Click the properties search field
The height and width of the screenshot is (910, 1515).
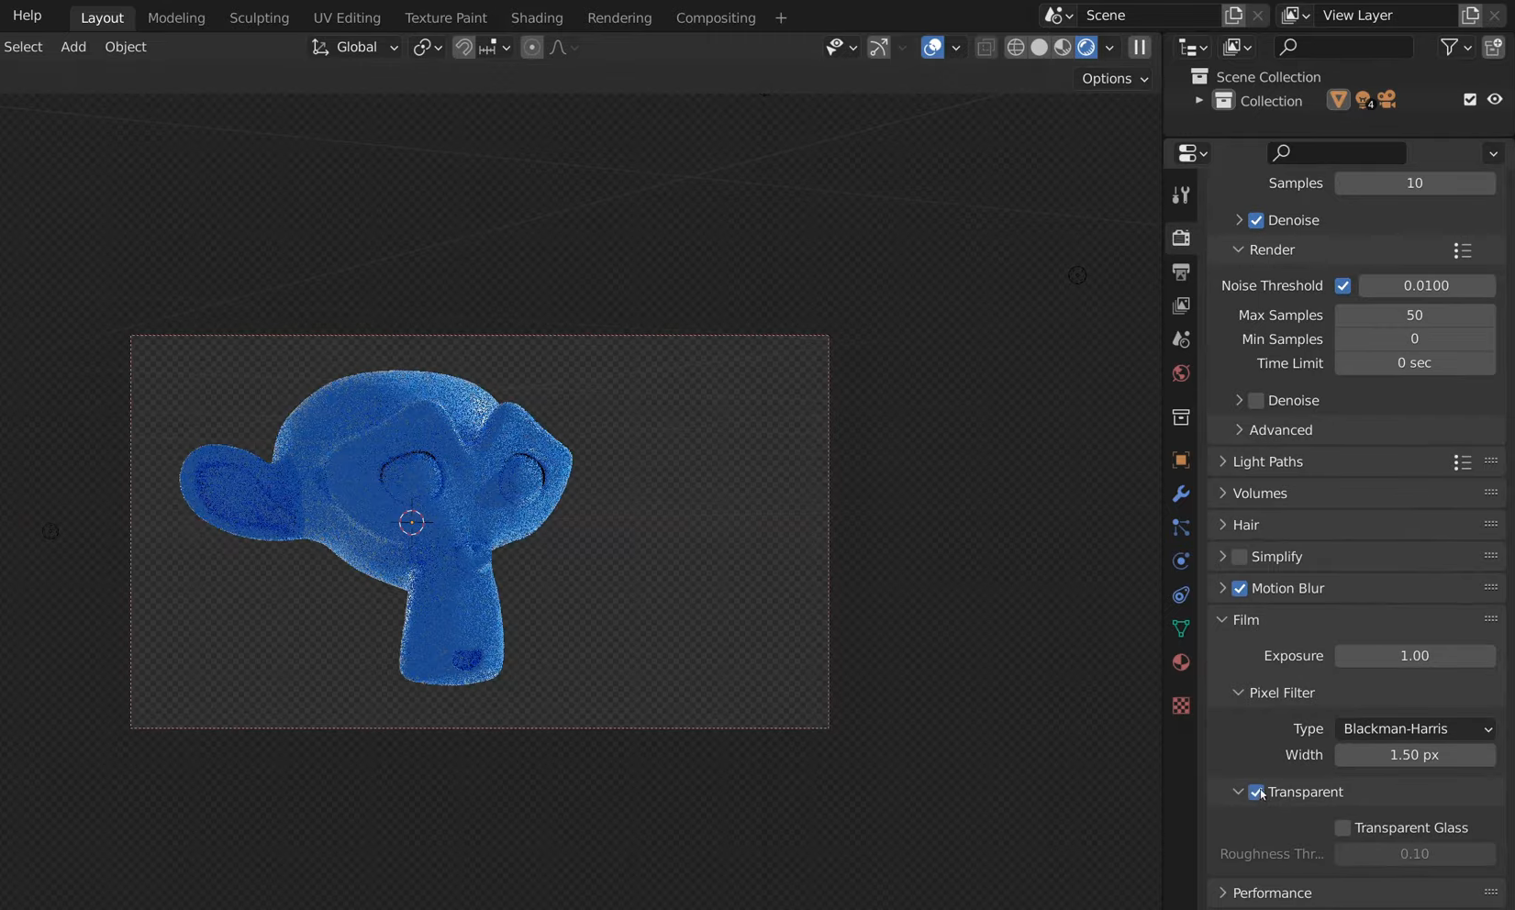(x=1336, y=152)
